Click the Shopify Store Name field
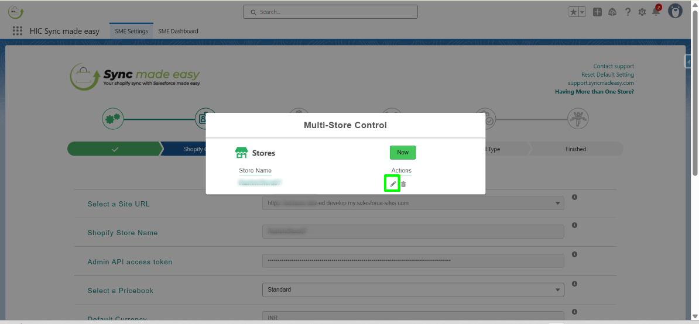 tap(413, 232)
